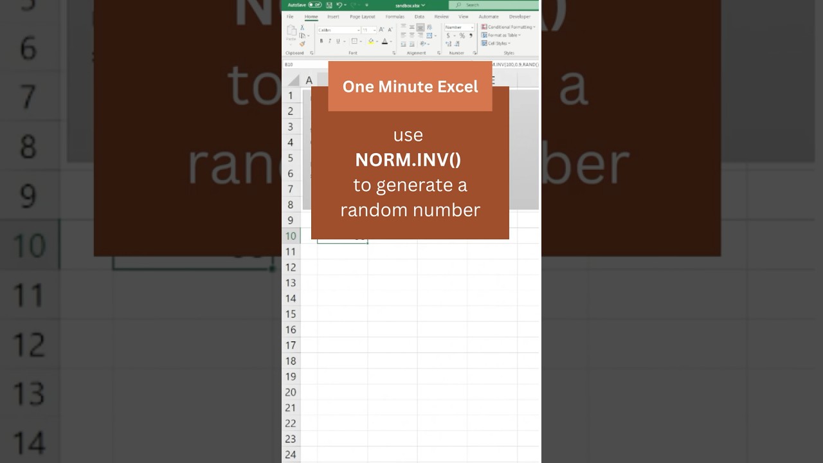Viewport: 823px width, 463px height.
Task: Click the Orientation text-angle icon
Action: click(424, 43)
